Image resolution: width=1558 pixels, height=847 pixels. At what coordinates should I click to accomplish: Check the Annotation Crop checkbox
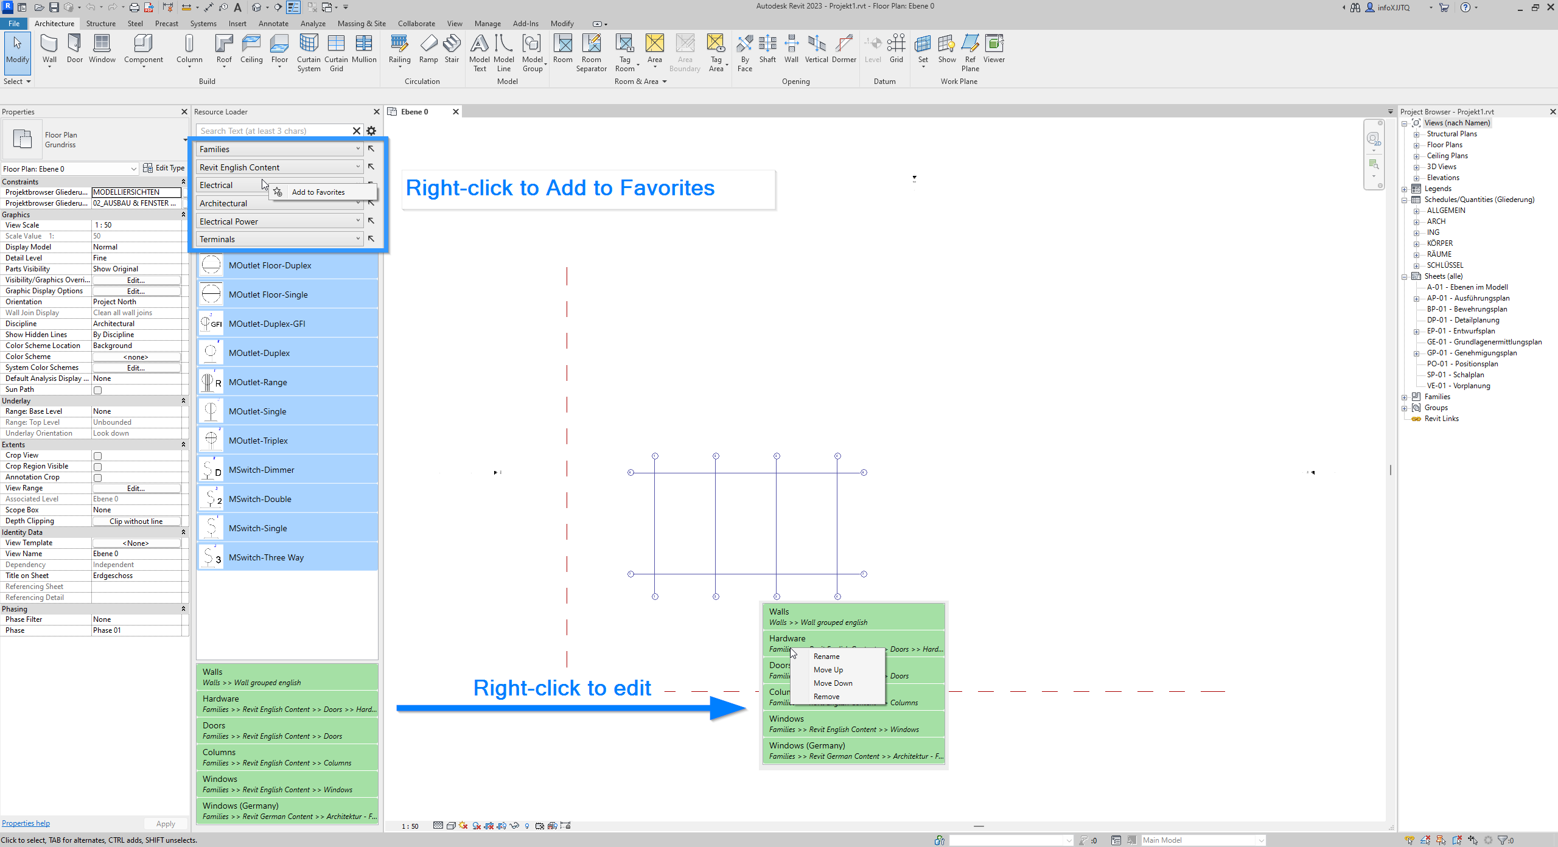[x=97, y=478]
